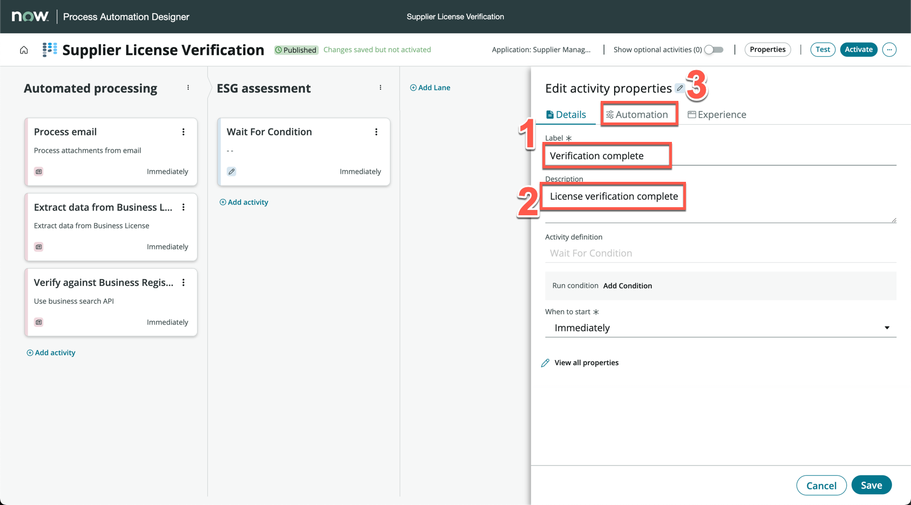Open View all properties link

click(586, 363)
